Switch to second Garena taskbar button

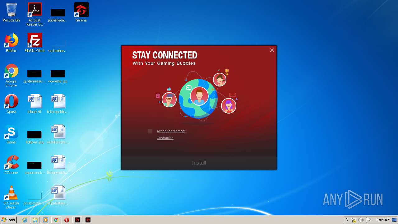click(88, 220)
